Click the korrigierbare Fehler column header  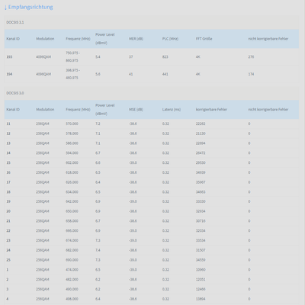click(x=211, y=110)
